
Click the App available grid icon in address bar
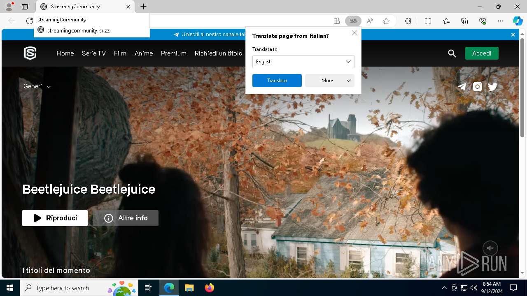(x=336, y=21)
